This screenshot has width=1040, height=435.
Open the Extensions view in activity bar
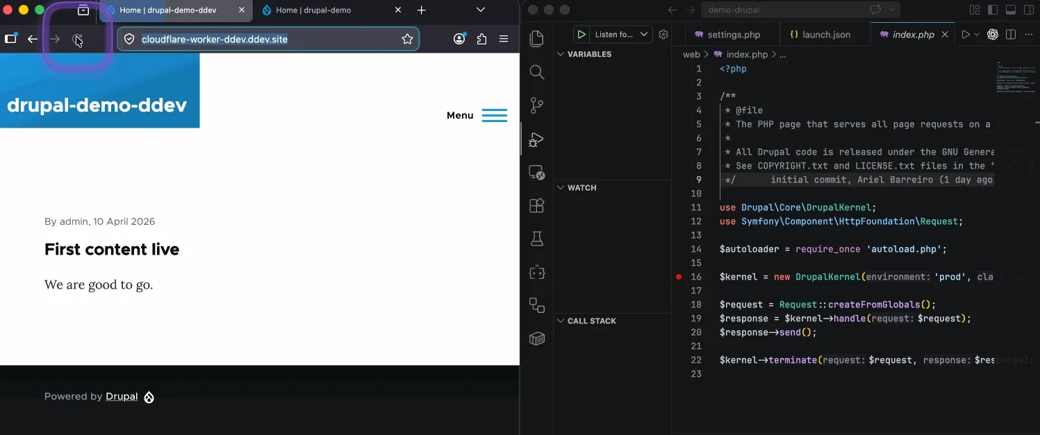tap(536, 205)
